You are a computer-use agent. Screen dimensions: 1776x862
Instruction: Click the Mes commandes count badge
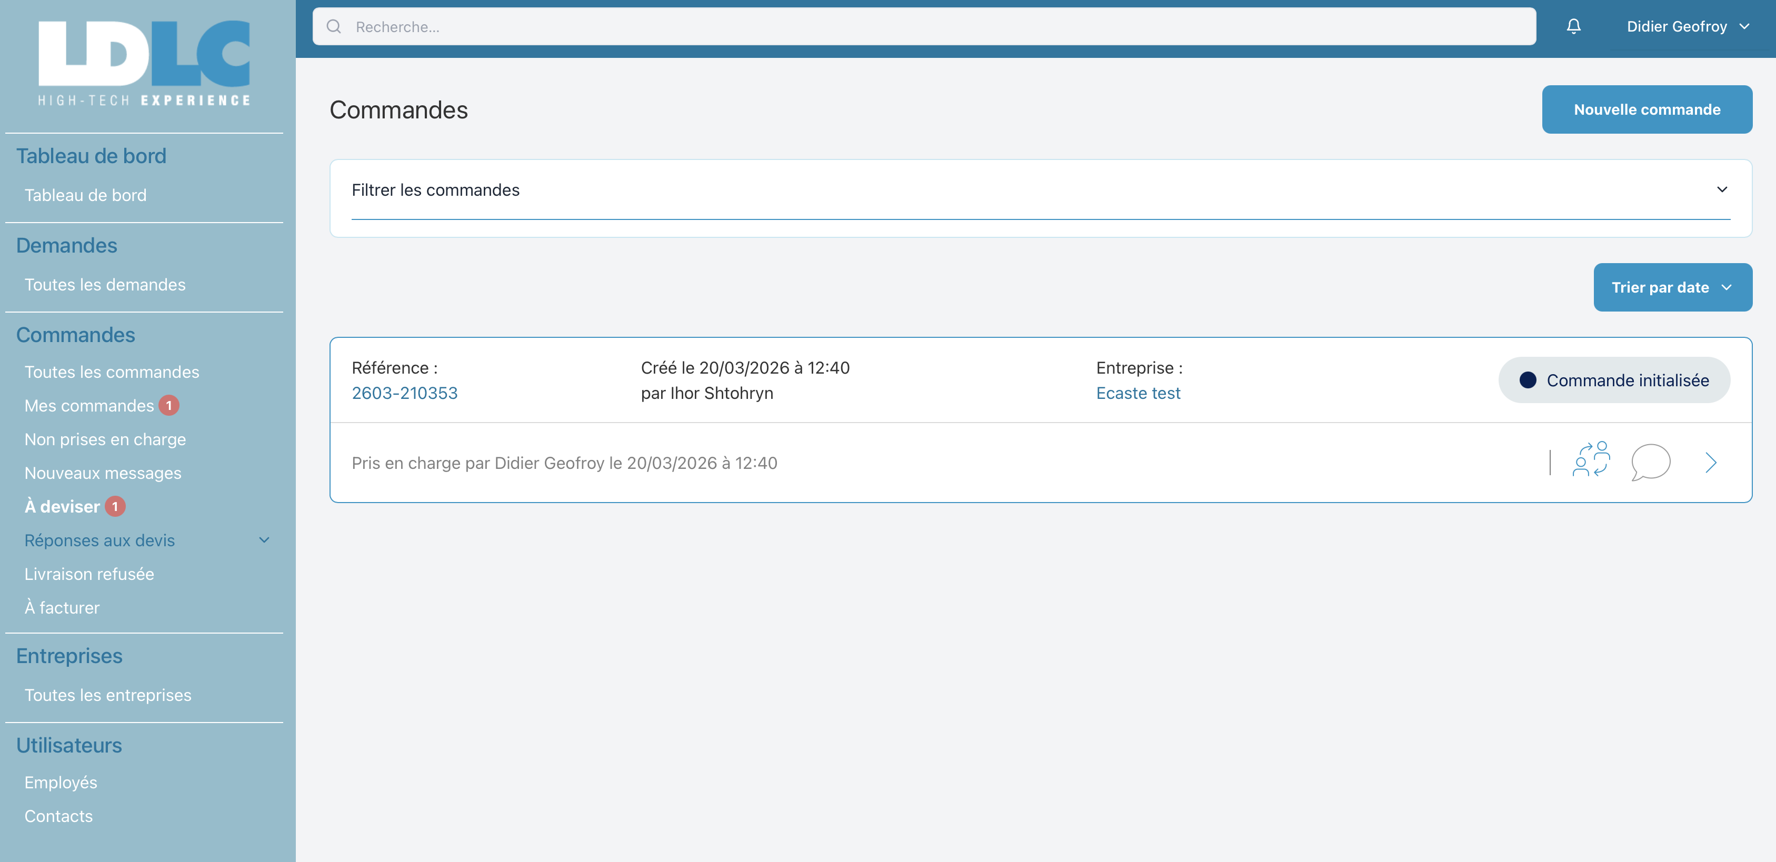coord(169,406)
